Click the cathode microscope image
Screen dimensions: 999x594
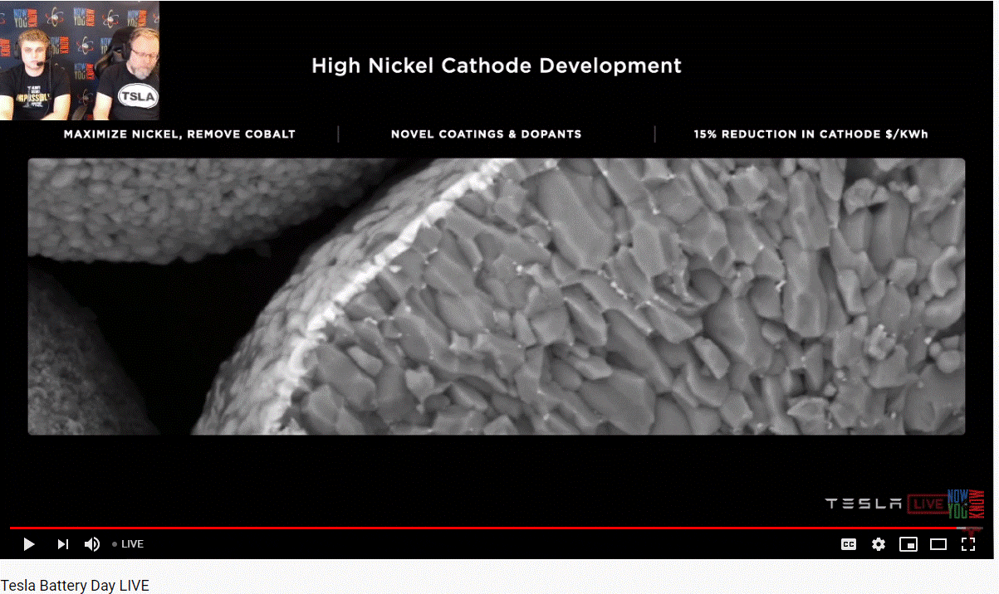pyautogui.click(x=497, y=296)
